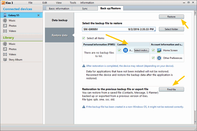
Task: Click the blue Applications content icon
Action: click(x=125, y=50)
